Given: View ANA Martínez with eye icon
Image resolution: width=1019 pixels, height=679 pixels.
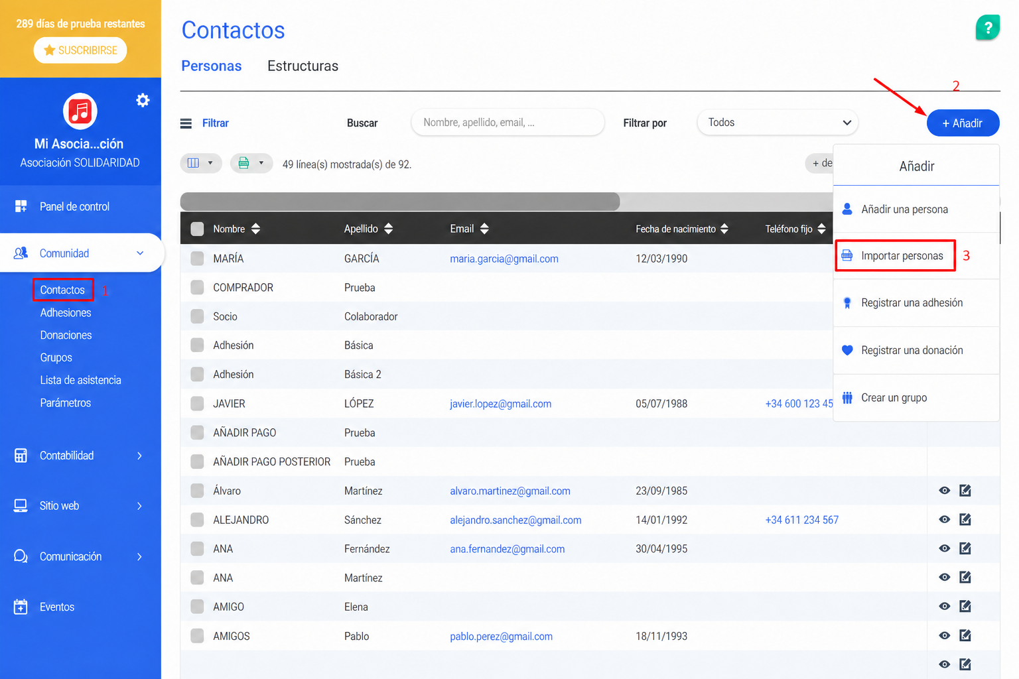Looking at the screenshot, I should coord(945,578).
